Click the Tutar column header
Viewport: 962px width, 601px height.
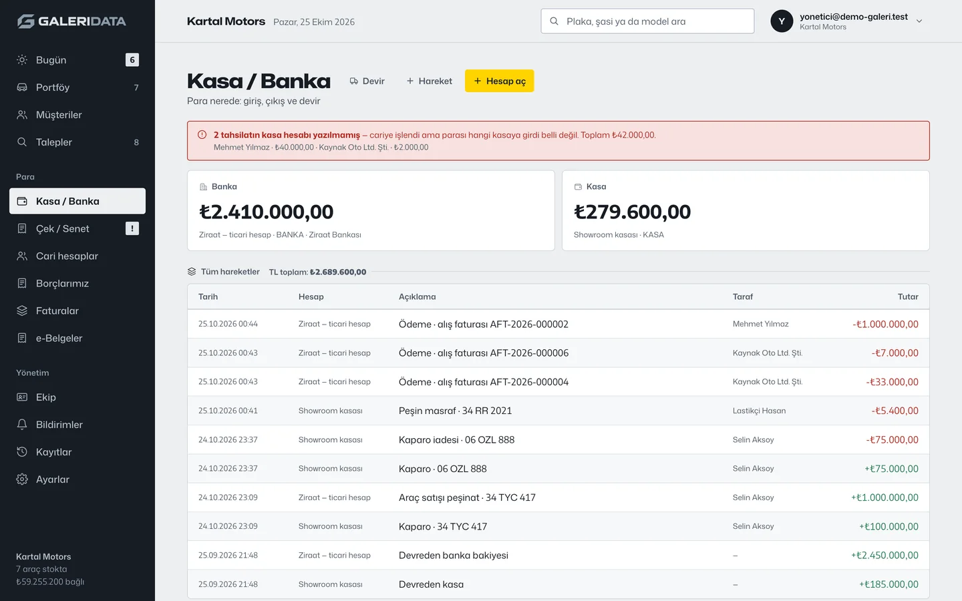point(908,296)
